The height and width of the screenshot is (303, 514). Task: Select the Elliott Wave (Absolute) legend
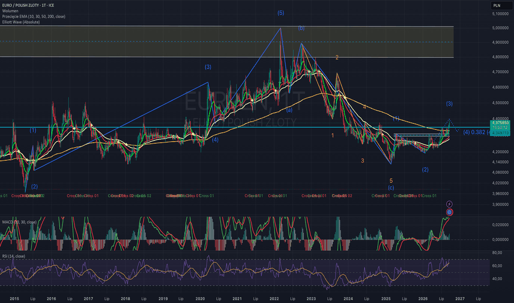[x=20, y=22]
